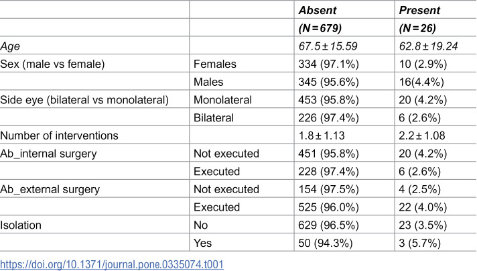Click the Monolateral category cell
477x271 pixels.
tap(222, 100)
